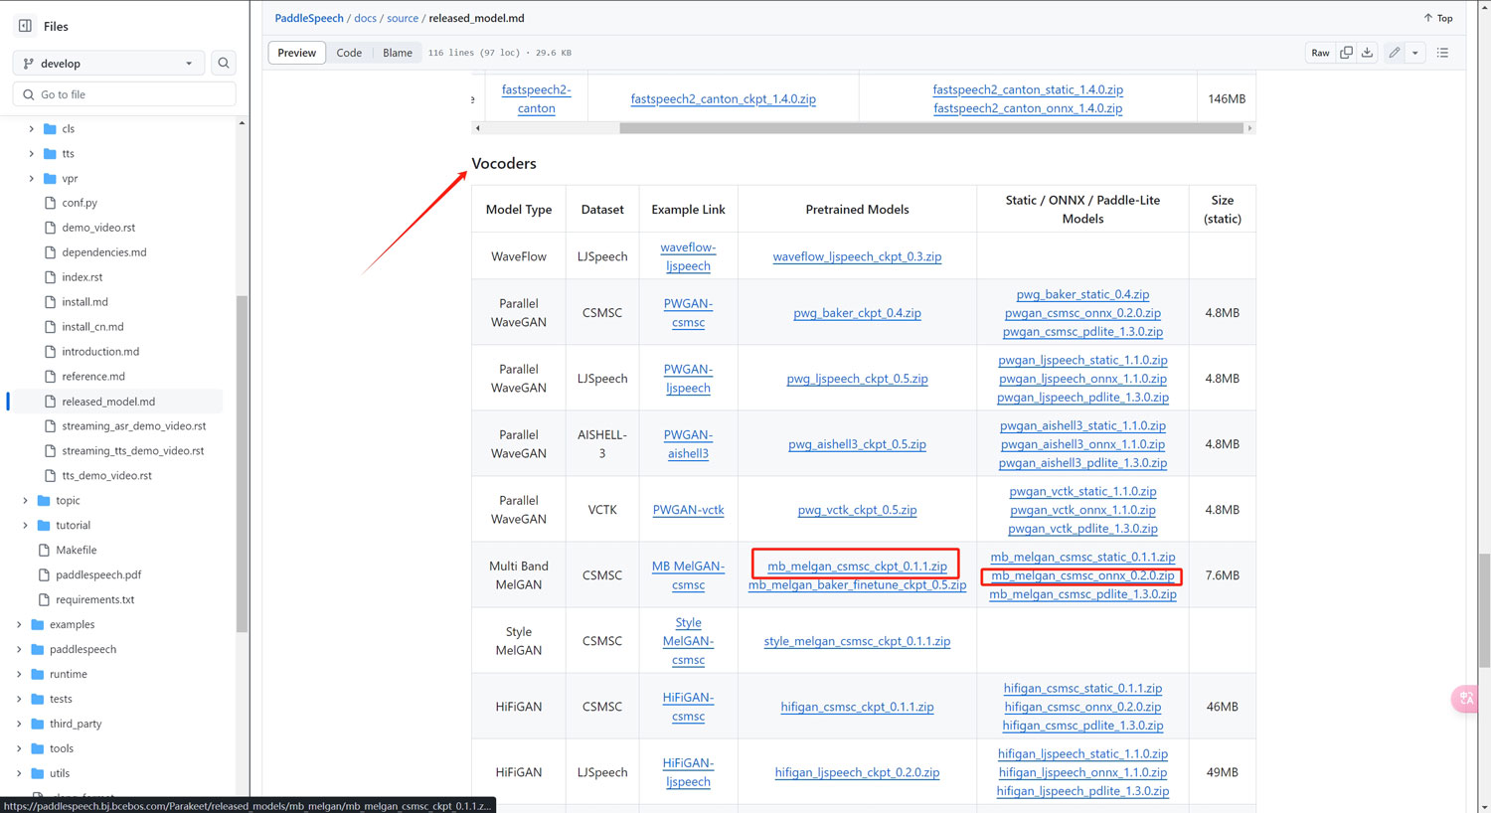Click the pencil edit file icon
This screenshot has height=813, width=1491.
[1395, 53]
